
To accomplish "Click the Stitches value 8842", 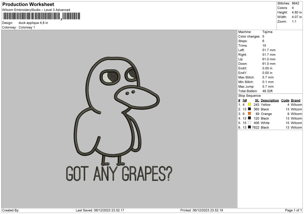I will click(295, 3).
